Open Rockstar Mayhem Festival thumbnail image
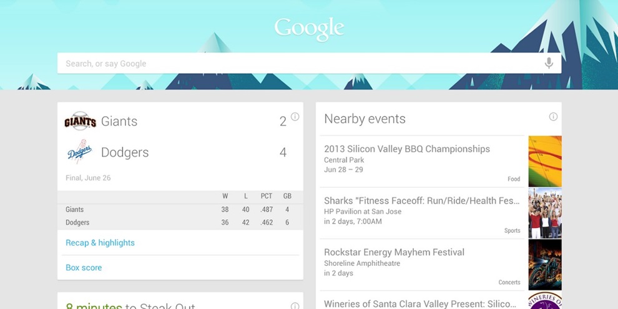The height and width of the screenshot is (309, 618). pos(544,265)
